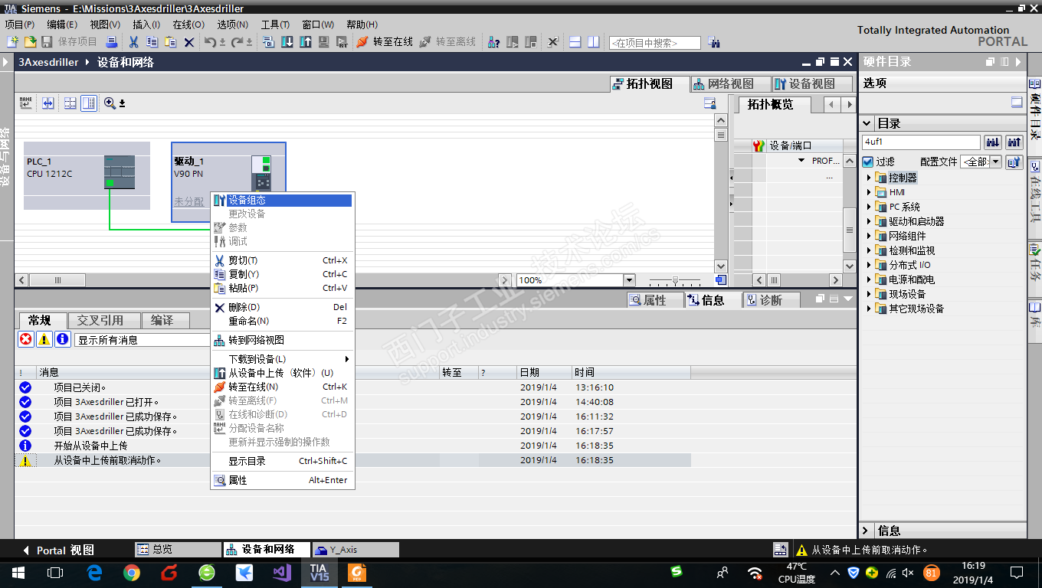Click the zoom slider in topology view
The width and height of the screenshot is (1042, 588).
(675, 280)
